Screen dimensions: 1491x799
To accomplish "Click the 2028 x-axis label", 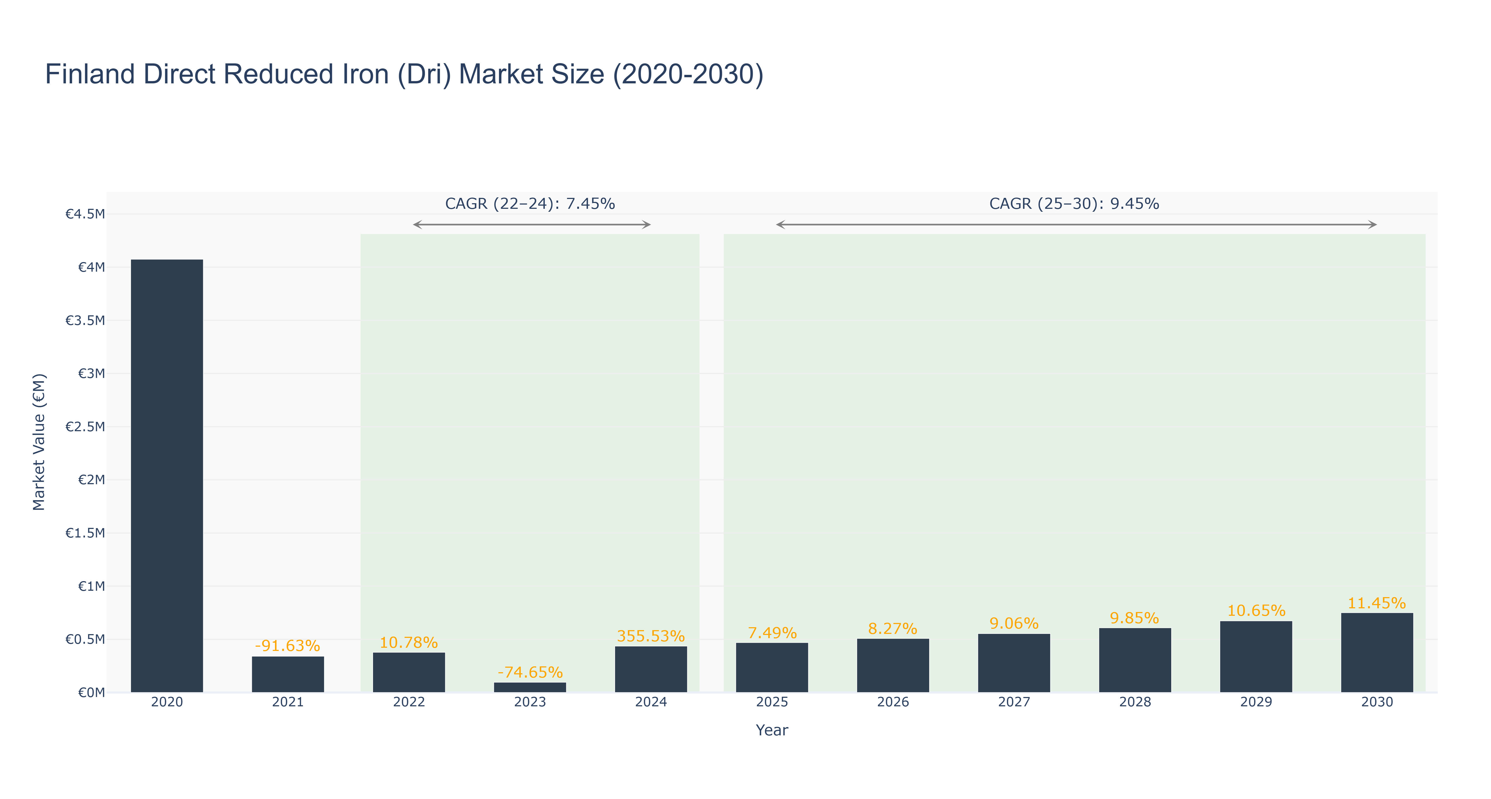I will [x=1134, y=702].
